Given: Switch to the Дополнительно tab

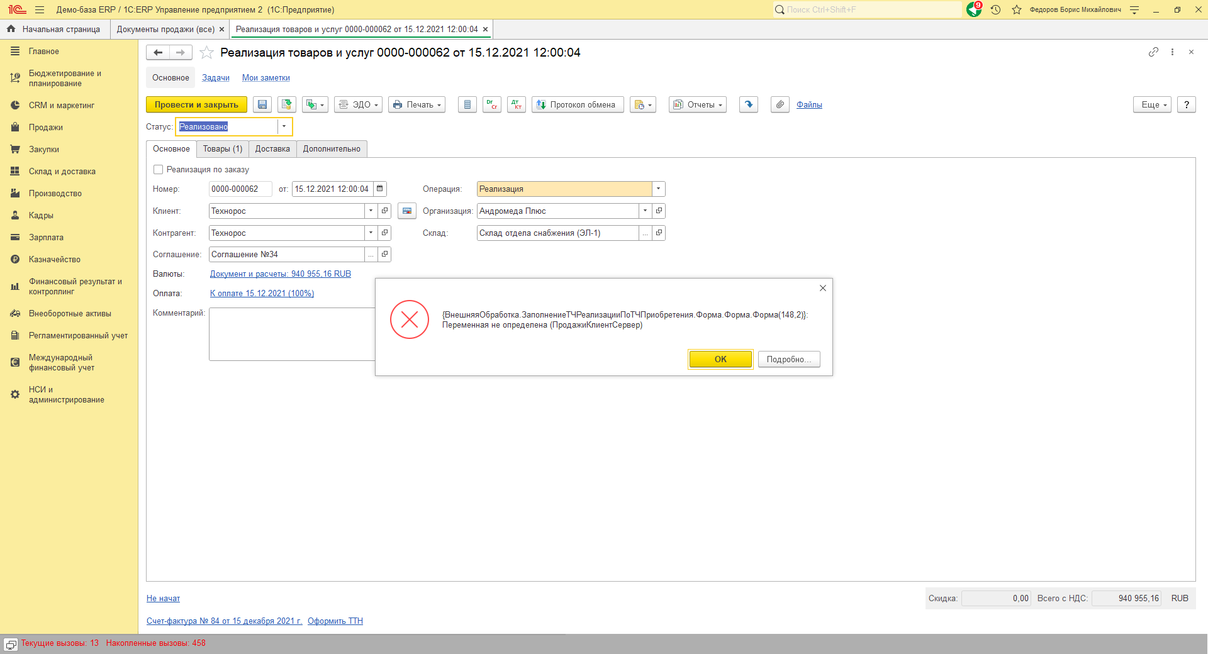Looking at the screenshot, I should (332, 148).
